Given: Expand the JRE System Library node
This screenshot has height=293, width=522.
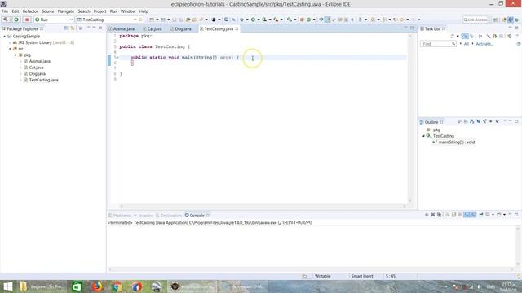Looking at the screenshot, I should tap(10, 42).
